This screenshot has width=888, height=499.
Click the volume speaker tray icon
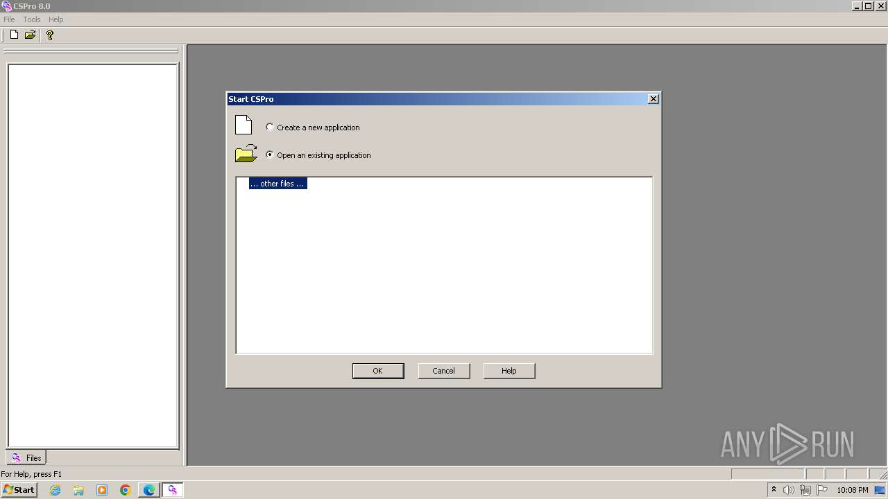(789, 490)
